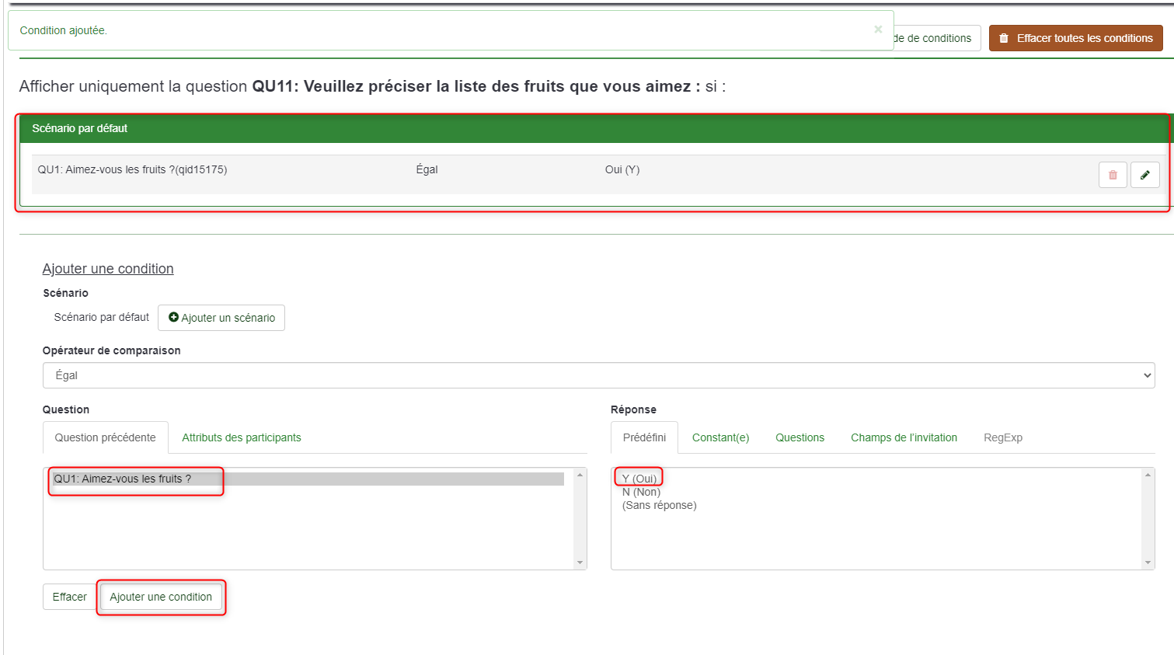Select the 'Champs de l'invitation' tab
The height and width of the screenshot is (655, 1174).
pos(904,437)
